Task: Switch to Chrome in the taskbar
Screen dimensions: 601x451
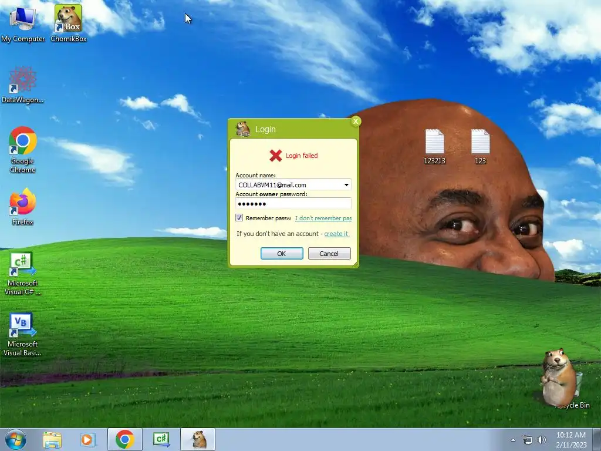Action: 125,439
